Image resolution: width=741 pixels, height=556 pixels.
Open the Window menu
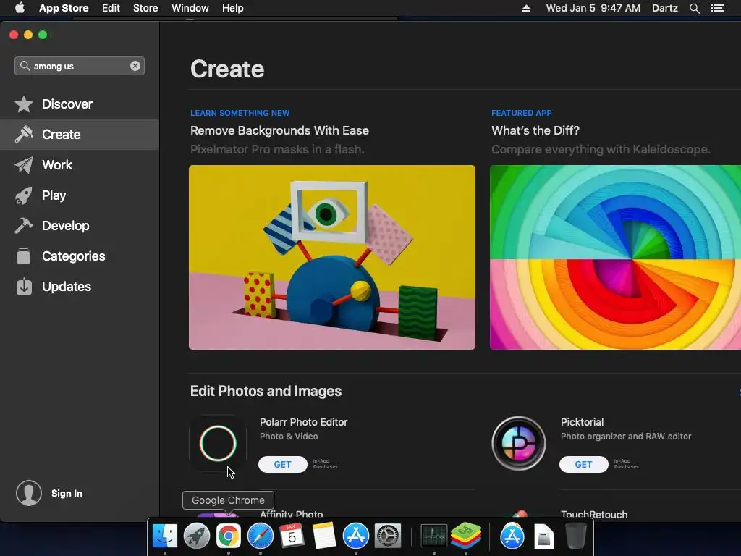point(190,8)
